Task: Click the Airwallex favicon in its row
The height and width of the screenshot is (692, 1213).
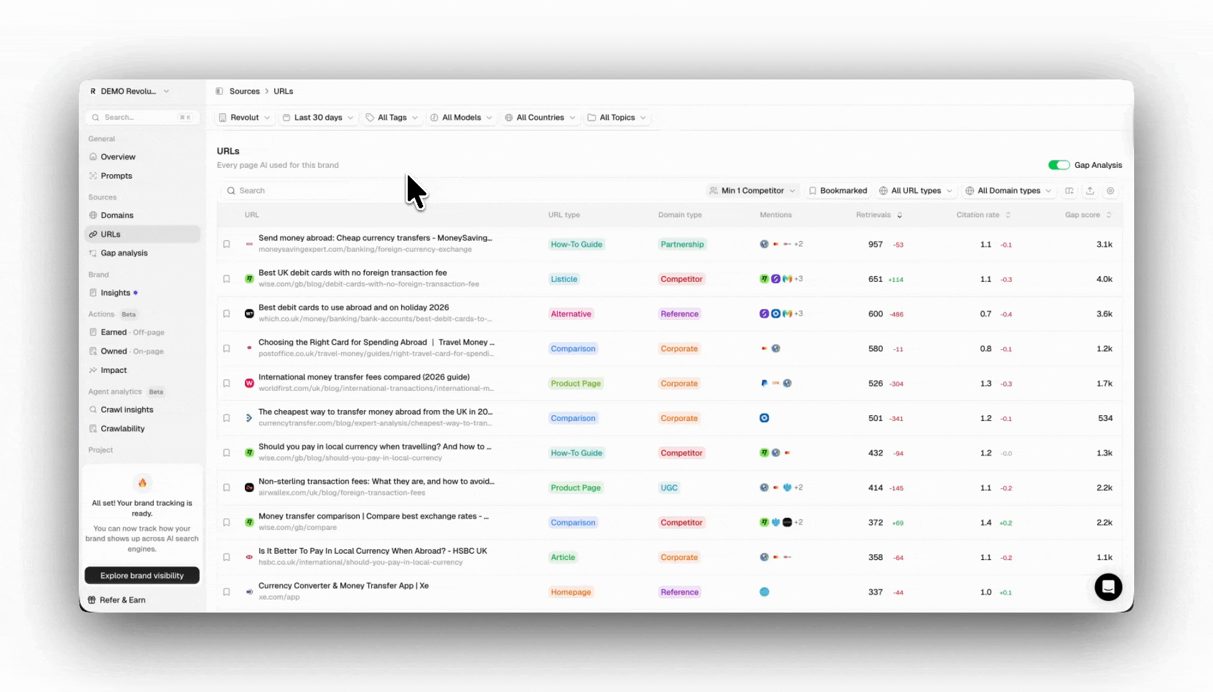Action: (x=249, y=488)
